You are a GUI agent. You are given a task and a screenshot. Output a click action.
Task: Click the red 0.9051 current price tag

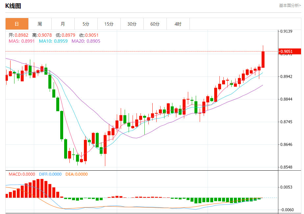coord(290,51)
